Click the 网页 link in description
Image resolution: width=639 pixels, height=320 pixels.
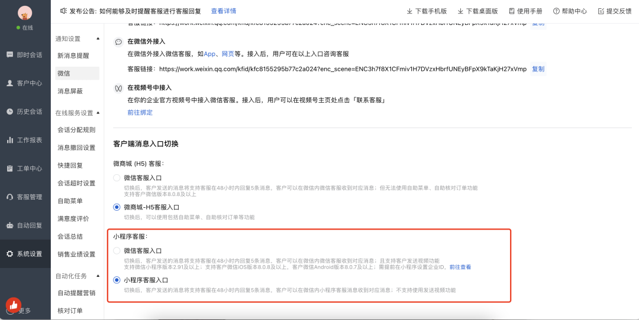coord(228,54)
